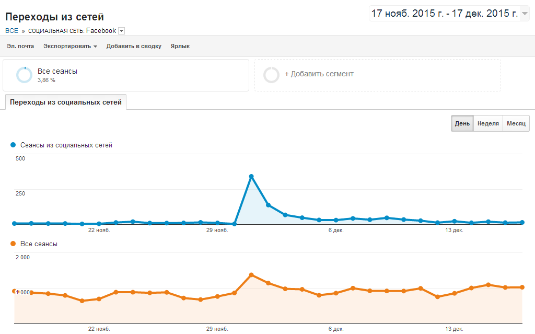Click the blue social sessions legend dot
The width and height of the screenshot is (535, 334).
click(x=14, y=145)
